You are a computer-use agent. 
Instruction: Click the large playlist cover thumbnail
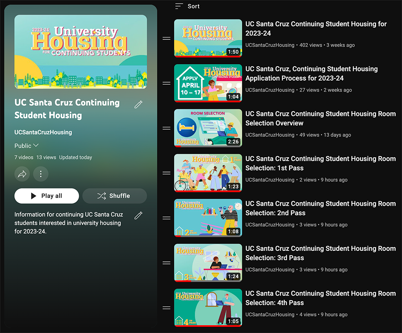click(x=81, y=52)
